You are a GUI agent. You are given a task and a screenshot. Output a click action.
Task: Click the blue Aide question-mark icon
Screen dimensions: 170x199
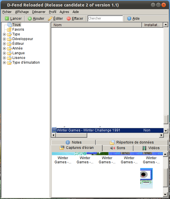click(x=129, y=19)
